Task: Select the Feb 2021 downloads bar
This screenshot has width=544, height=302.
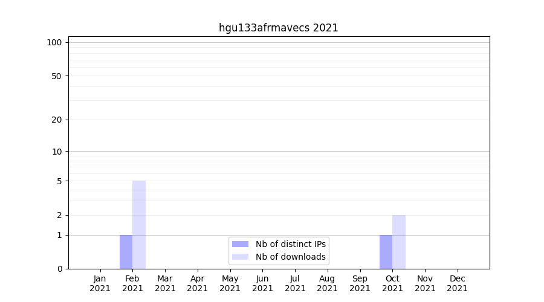Action: [x=139, y=225]
